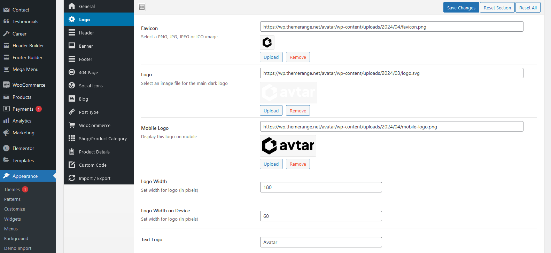Click the Logo Width field showing 180
The width and height of the screenshot is (551, 253).
tap(321, 187)
